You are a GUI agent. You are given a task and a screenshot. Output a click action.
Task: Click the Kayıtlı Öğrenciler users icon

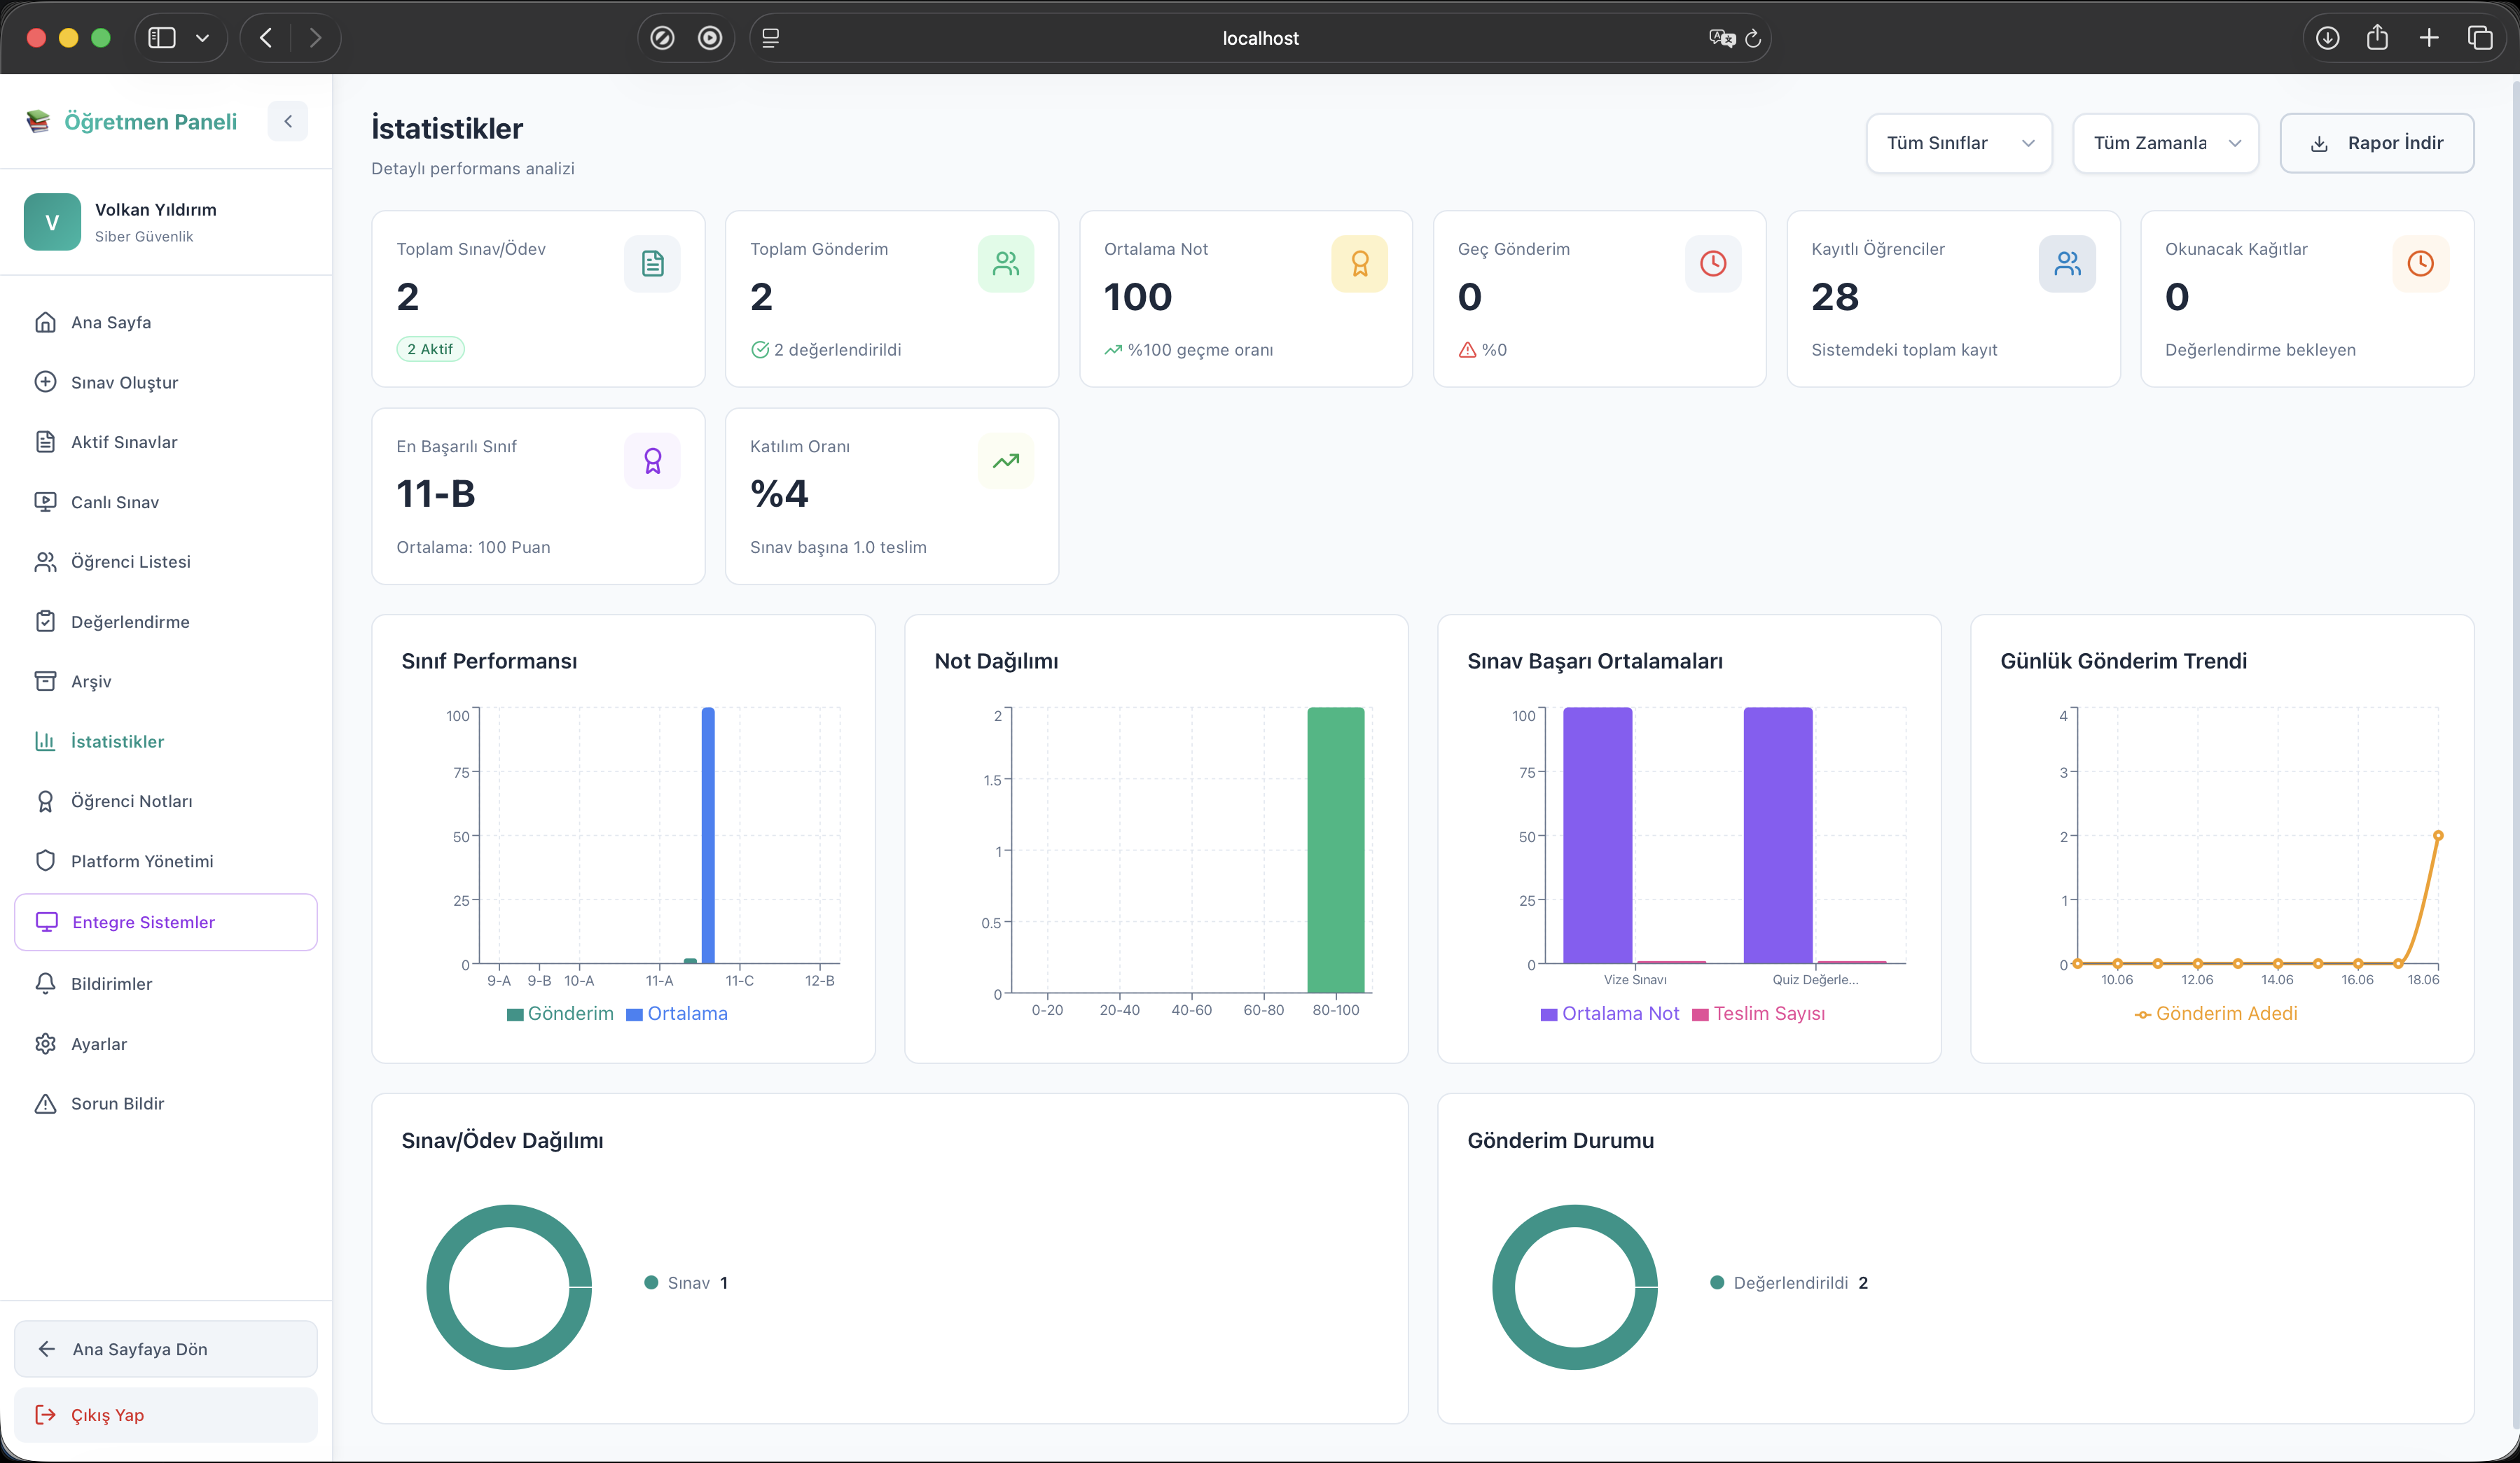(2067, 264)
